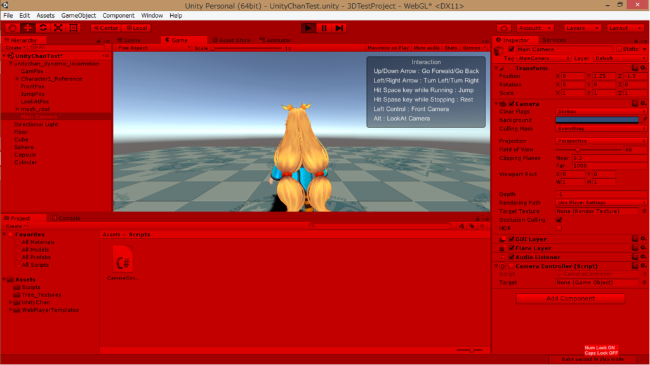Open the Camera Controller gear menu

[x=644, y=266]
